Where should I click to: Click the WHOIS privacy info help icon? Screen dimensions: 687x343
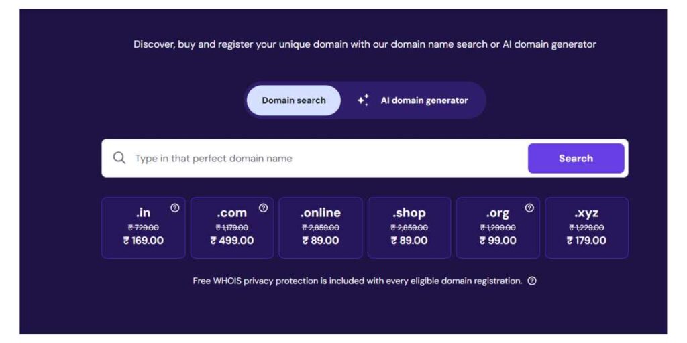(x=532, y=281)
